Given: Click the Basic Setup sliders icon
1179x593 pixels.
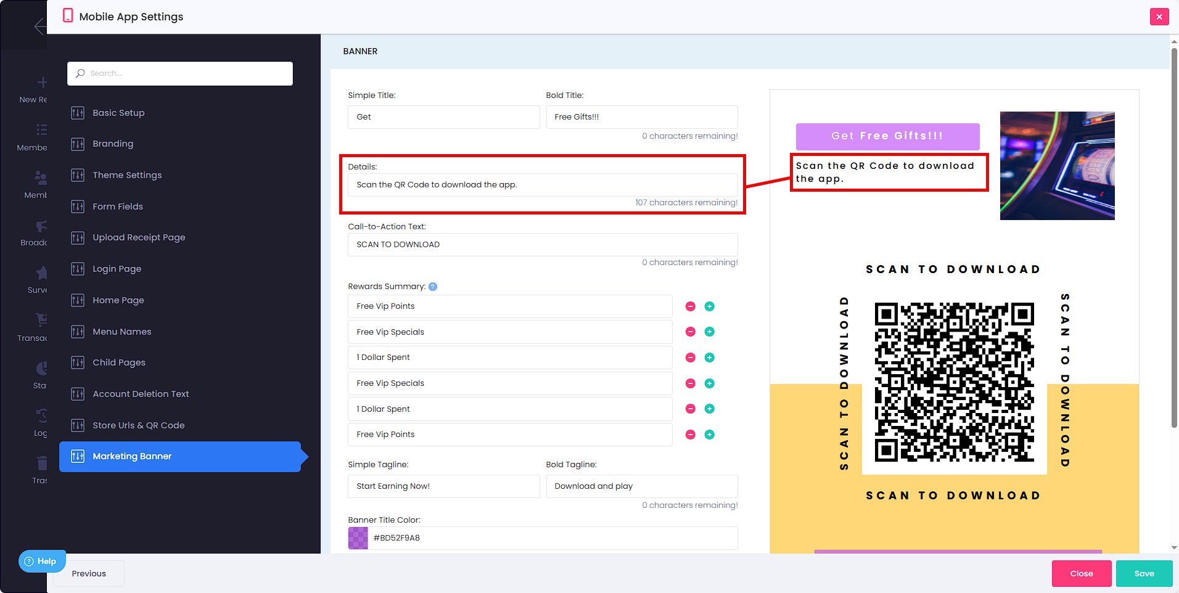Looking at the screenshot, I should point(78,113).
